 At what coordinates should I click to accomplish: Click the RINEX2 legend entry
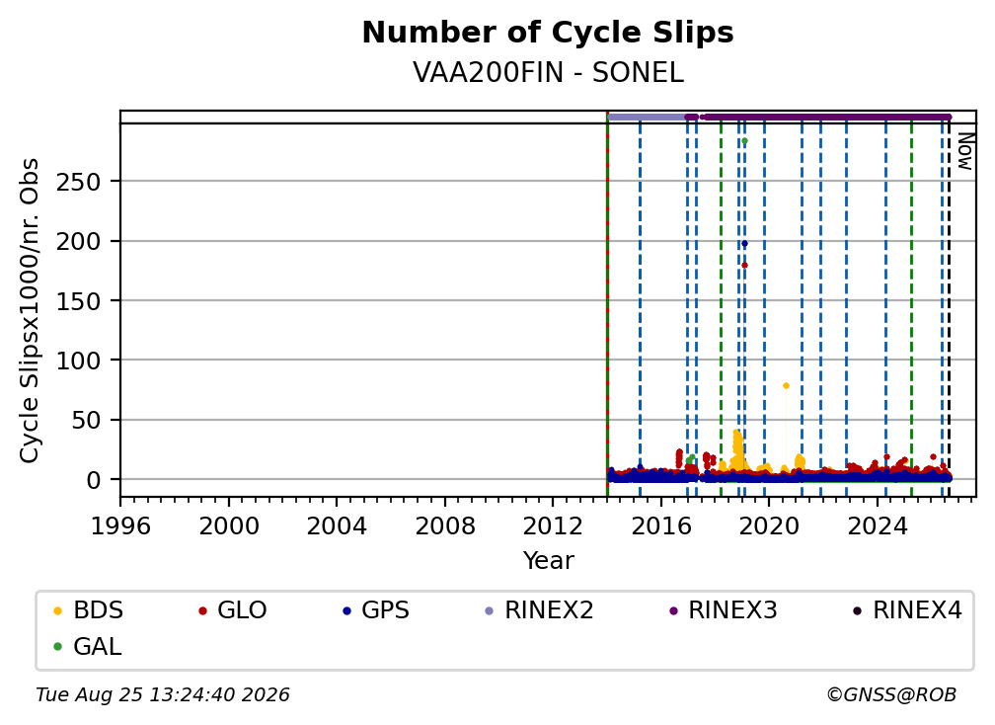[539, 610]
